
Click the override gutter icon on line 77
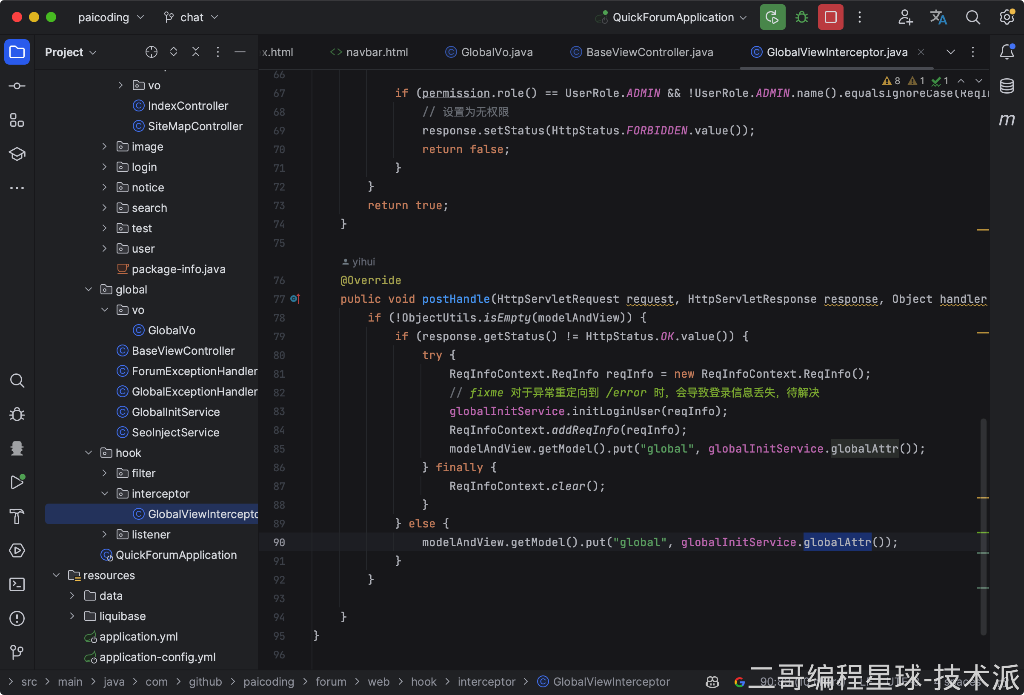click(x=295, y=299)
